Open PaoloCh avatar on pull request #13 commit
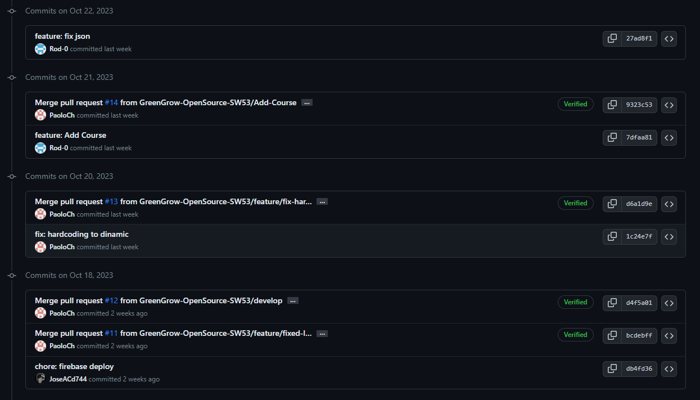 click(40, 214)
